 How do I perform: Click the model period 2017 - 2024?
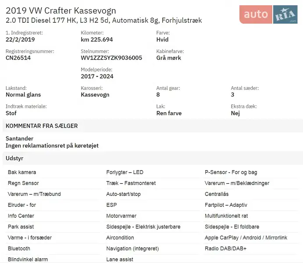pos(97,76)
